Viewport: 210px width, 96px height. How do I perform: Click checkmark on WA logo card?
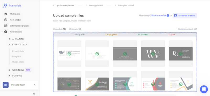[x=153, y=54]
